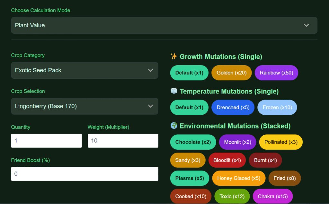This screenshot has height=204, width=329.
Task: Click the Weight Multiplier input field
Action: (123, 140)
